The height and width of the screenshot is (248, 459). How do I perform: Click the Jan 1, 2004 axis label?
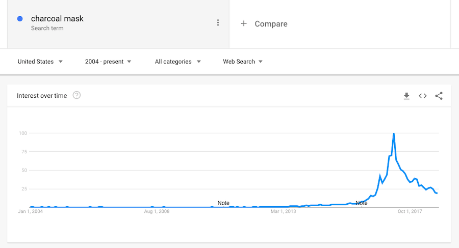coord(31,211)
